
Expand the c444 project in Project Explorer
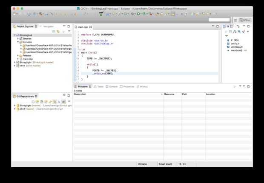pos(14,66)
